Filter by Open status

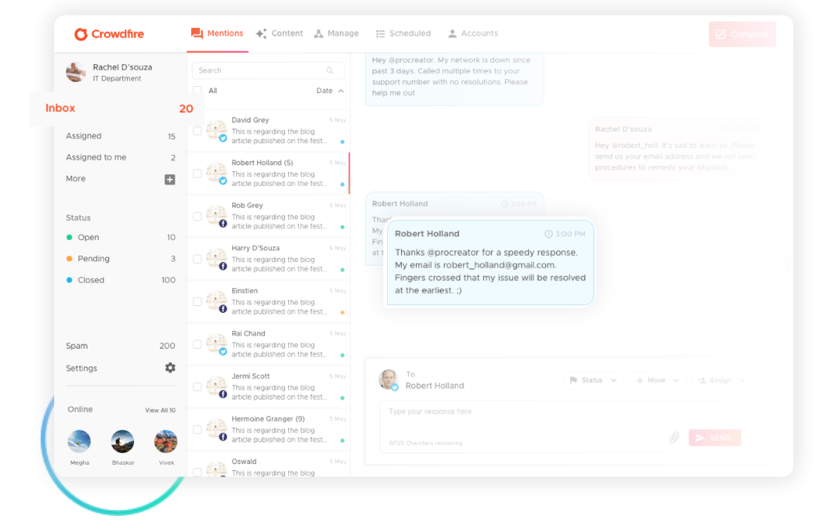tap(120, 237)
